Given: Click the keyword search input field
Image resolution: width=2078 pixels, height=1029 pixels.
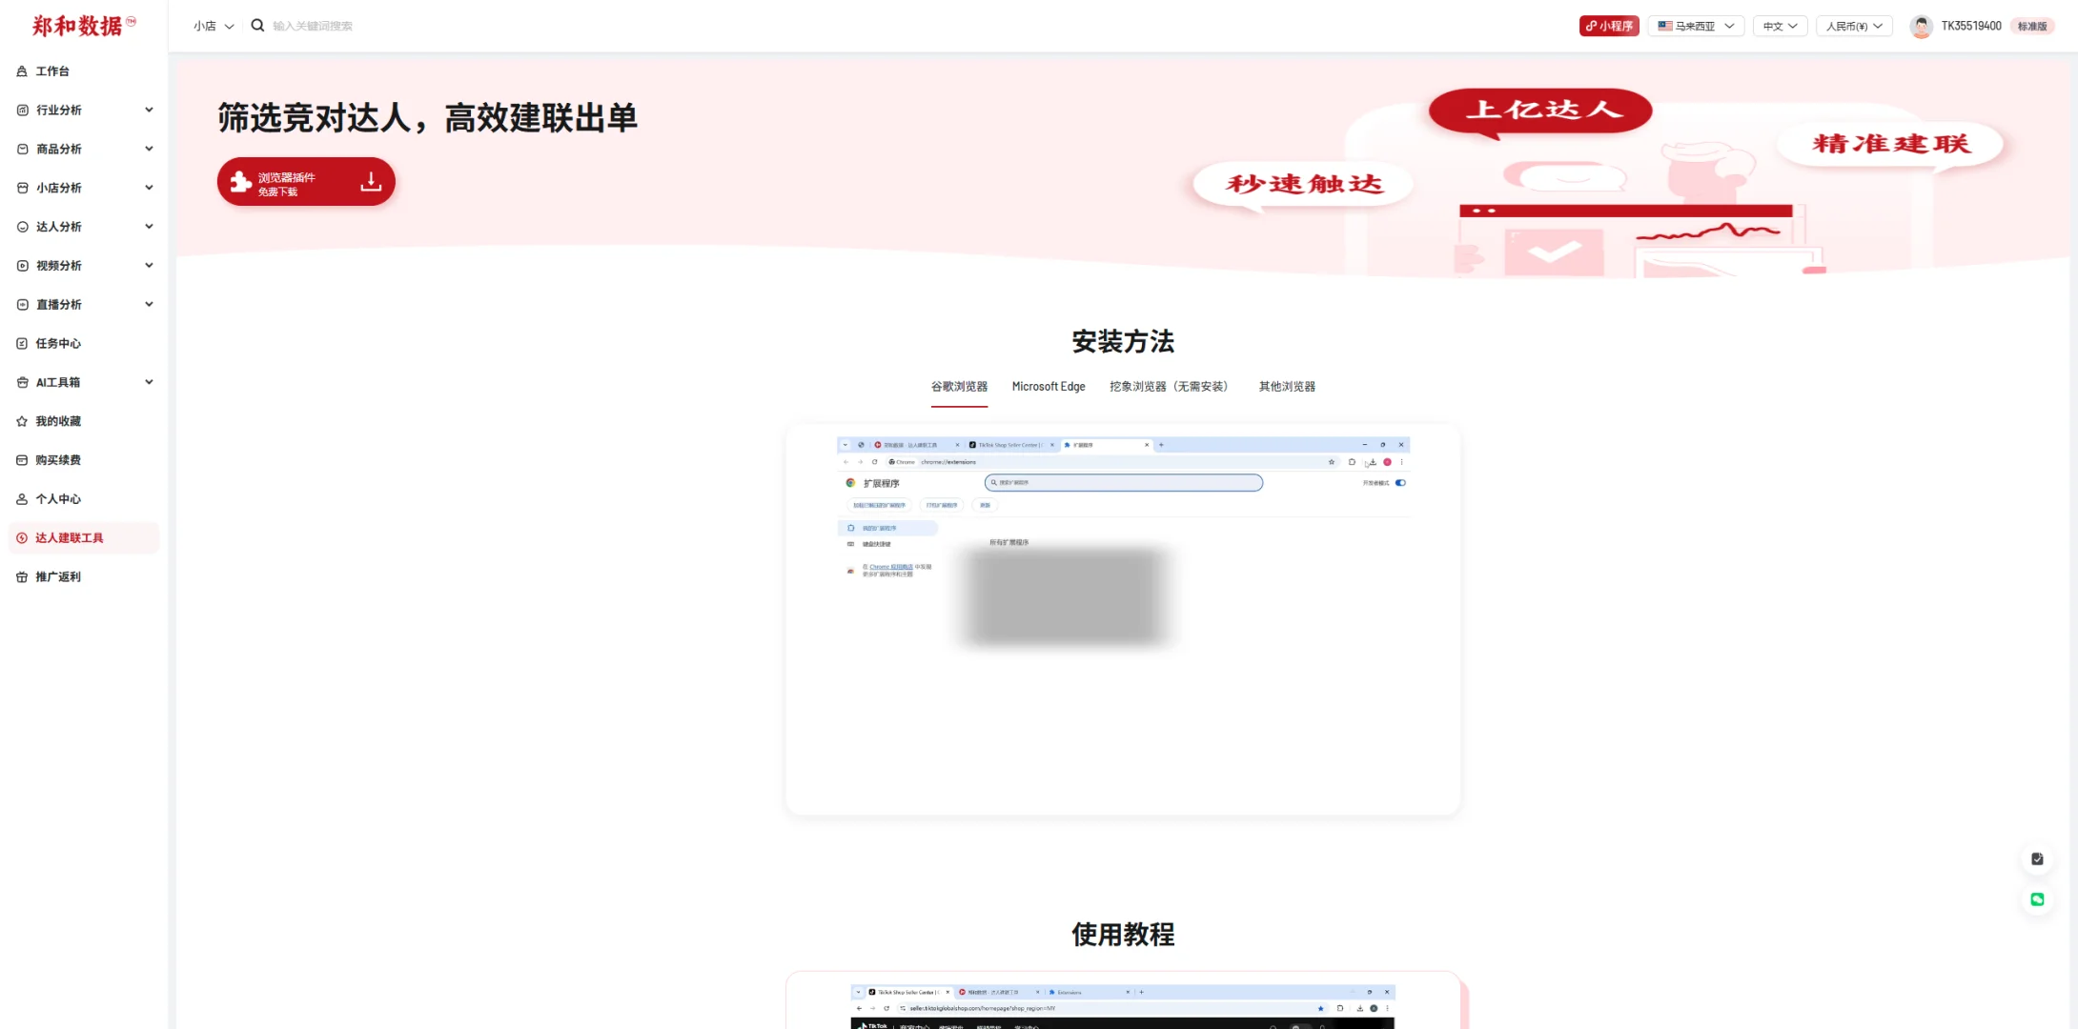Looking at the screenshot, I should 315,26.
